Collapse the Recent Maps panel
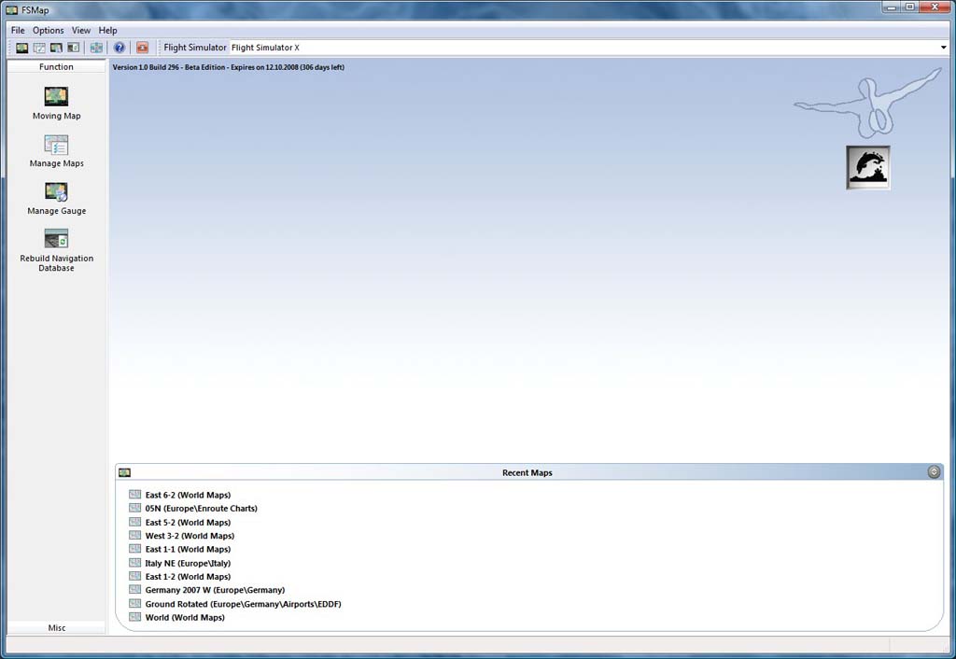Viewport: 956px width, 659px height. (x=934, y=472)
